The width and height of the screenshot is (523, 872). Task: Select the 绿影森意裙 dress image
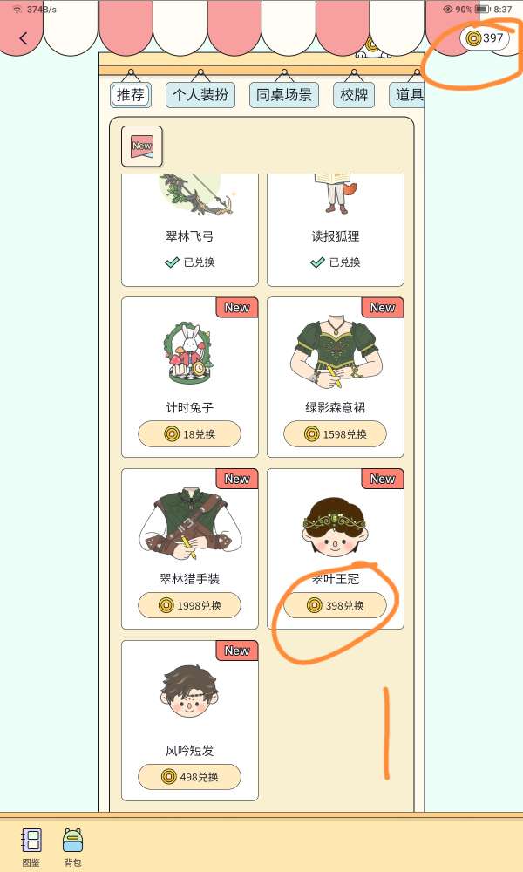336,352
